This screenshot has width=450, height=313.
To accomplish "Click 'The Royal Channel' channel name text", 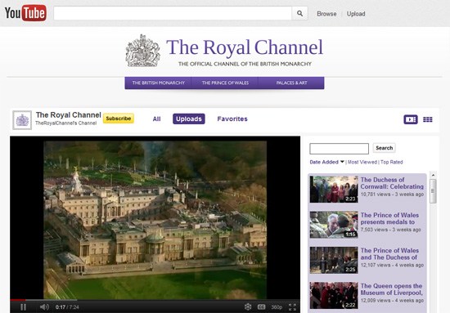I will [x=68, y=115].
